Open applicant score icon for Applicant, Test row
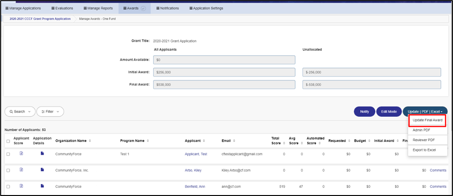Viewport: 453px width, 196px height. click(x=21, y=153)
